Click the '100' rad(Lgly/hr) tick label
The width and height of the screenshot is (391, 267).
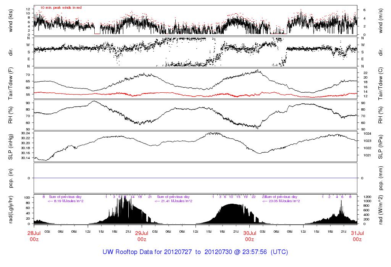tap(27, 198)
